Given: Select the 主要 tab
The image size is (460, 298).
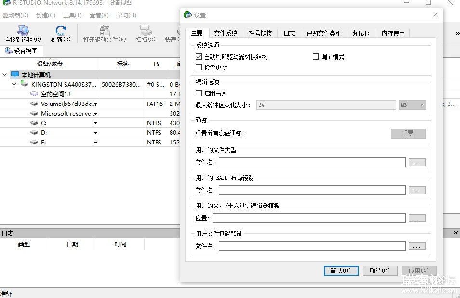Looking at the screenshot, I should pyautogui.click(x=197, y=33).
